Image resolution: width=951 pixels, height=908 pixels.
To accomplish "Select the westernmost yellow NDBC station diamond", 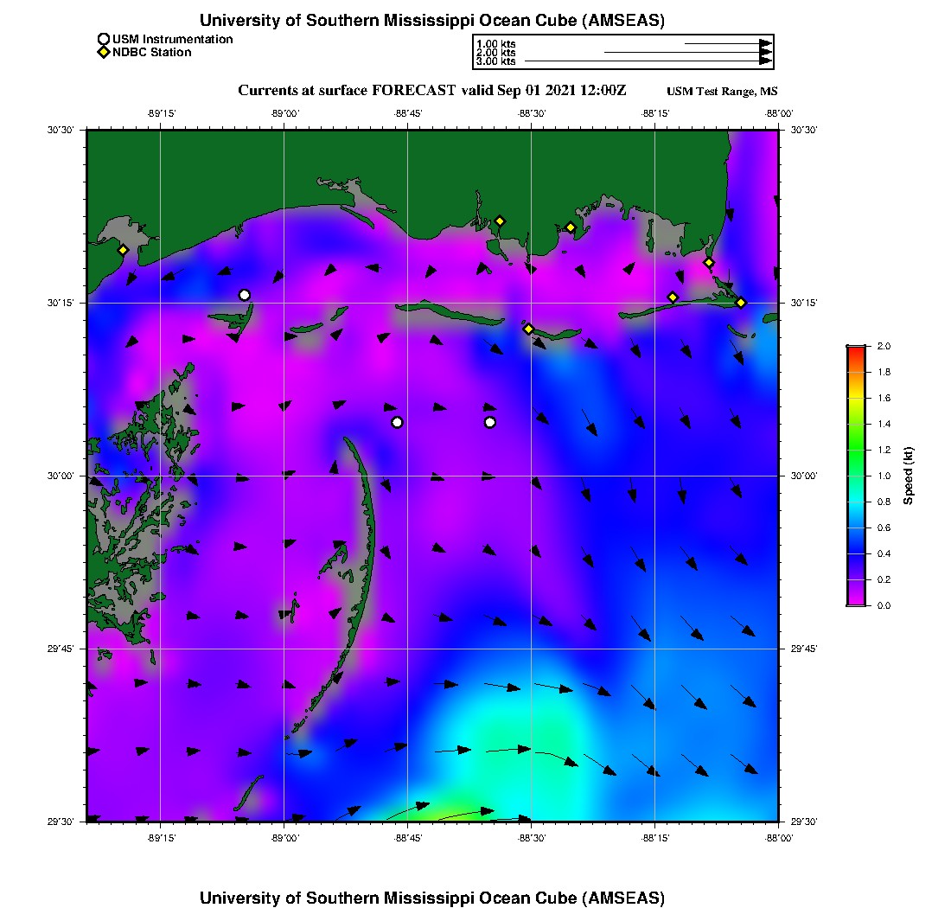I will coord(123,250).
